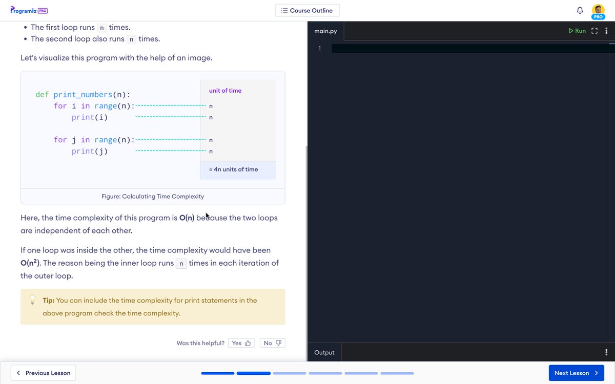
Task: Go to Next Lesson
Action: 576,373
